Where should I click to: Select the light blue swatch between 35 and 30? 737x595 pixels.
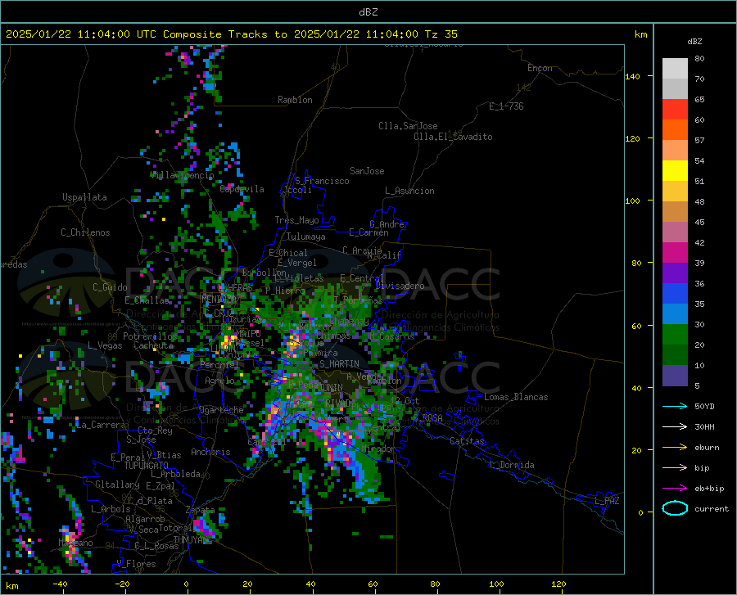click(675, 314)
